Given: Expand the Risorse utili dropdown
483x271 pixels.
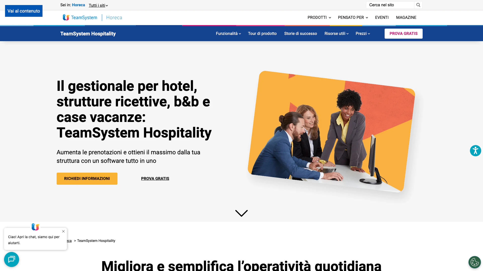Looking at the screenshot, I should pyautogui.click(x=336, y=34).
